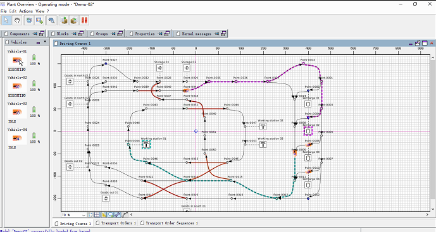This screenshot has height=232, width=436.
Task: Select the arrow selection tool
Action: point(6,20)
